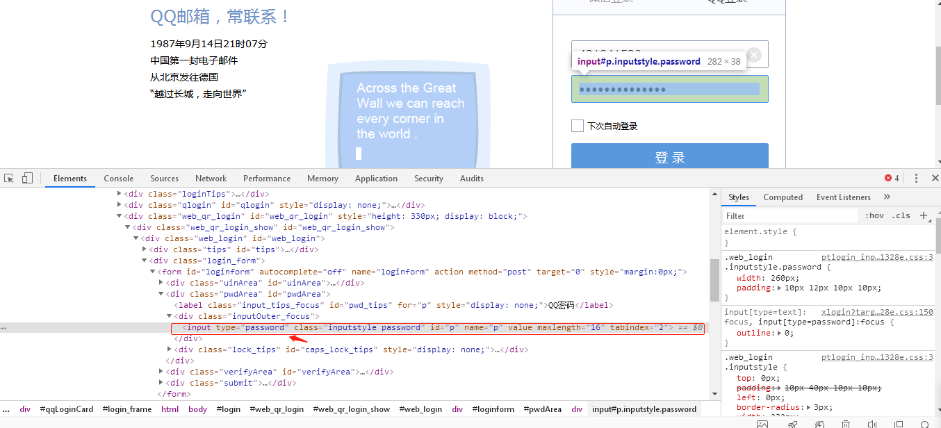The width and height of the screenshot is (941, 428).
Task: Expand the outline property value triangle
Action: pos(779,333)
